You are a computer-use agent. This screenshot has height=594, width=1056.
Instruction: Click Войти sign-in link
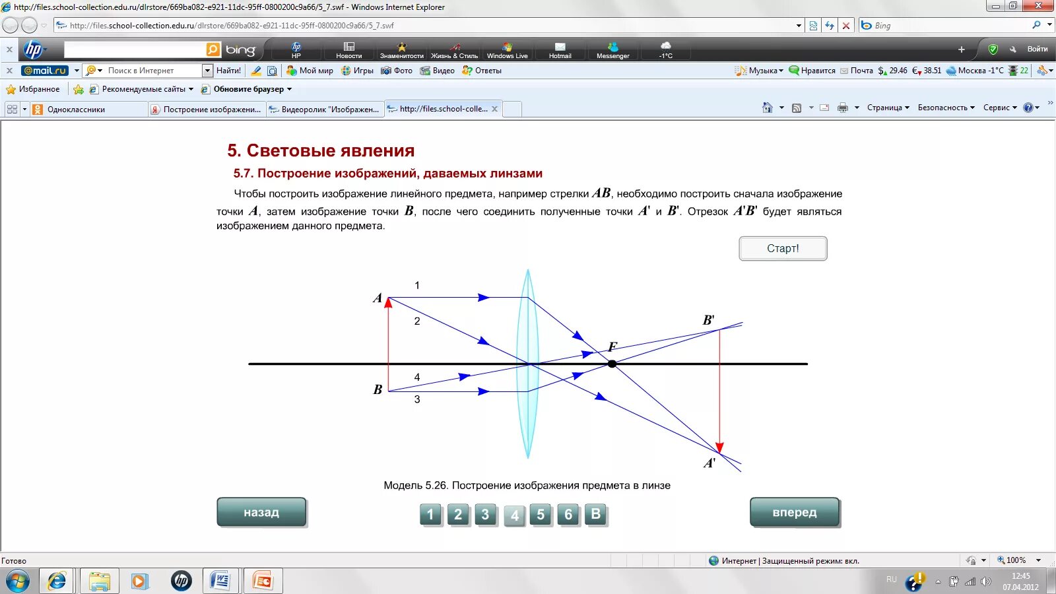pos(1038,49)
